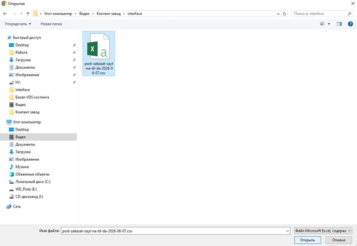The height and width of the screenshot is (246, 357).
Task: Click 'Контент завод' in address breadcrumb
Action: (x=108, y=14)
